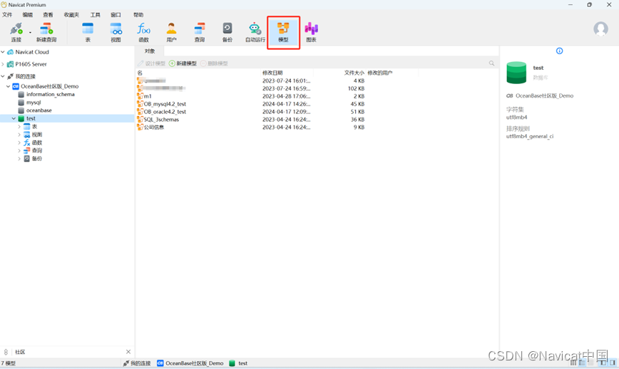Click My Connections (我的连接) in status bar
Viewport: 619px width, 369px height.
point(137,363)
